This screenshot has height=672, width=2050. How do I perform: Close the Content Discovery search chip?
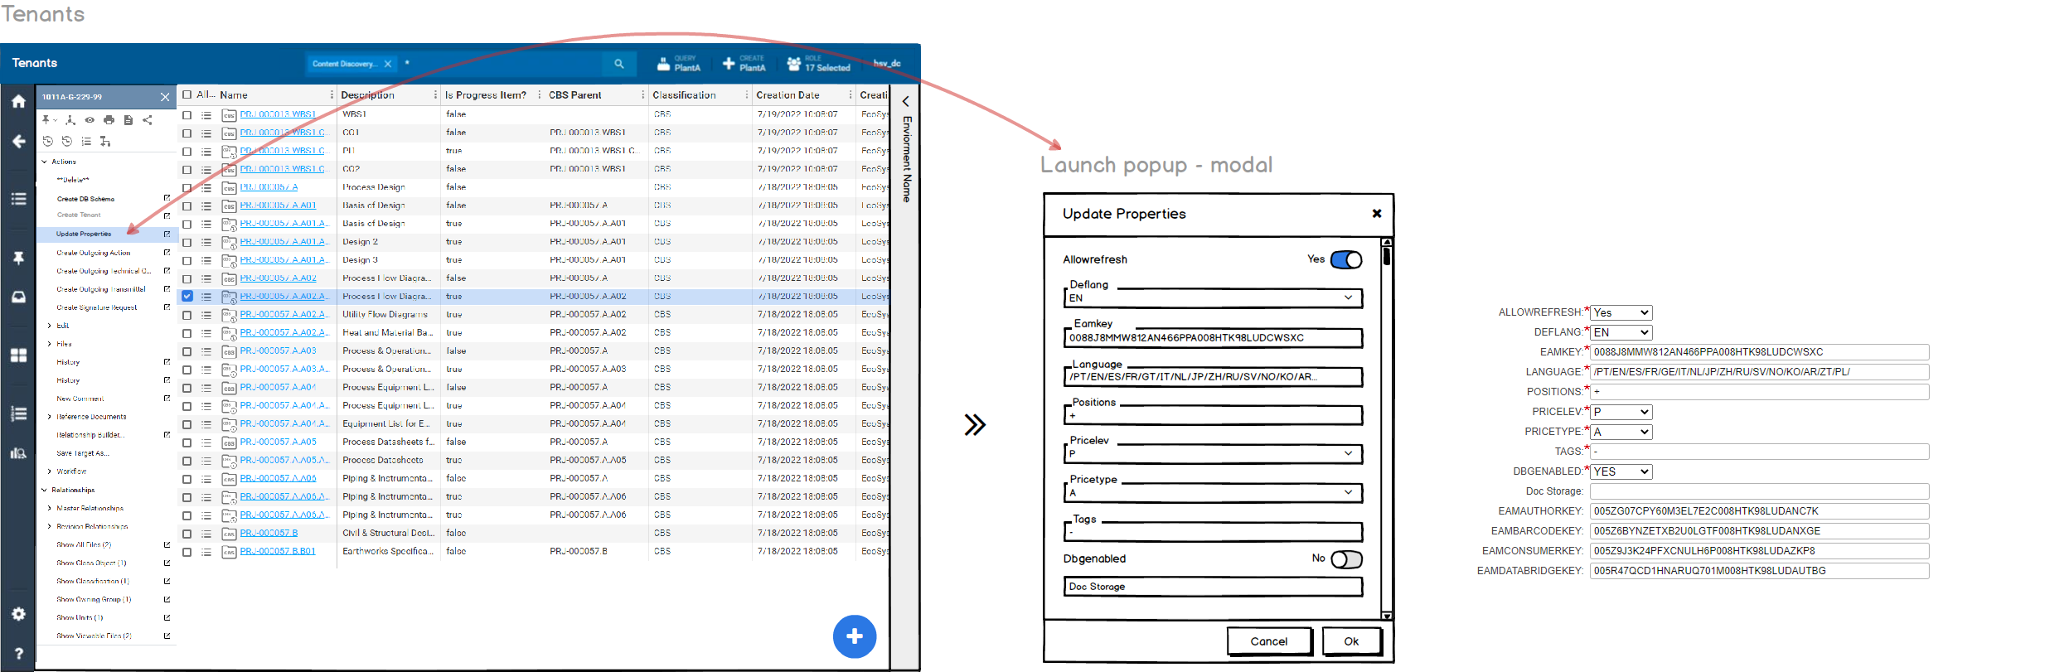point(387,64)
